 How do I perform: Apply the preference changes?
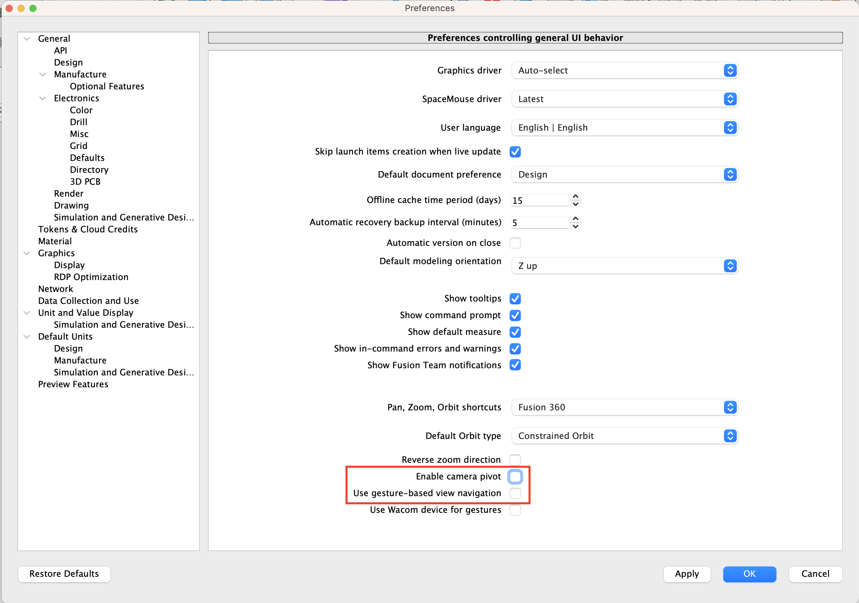[x=687, y=574]
